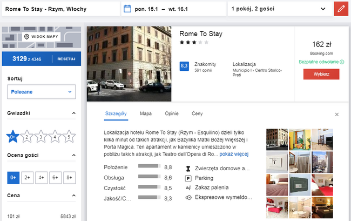Click the Obsługa rating bar
The image size is (351, 221).
pos(149,177)
